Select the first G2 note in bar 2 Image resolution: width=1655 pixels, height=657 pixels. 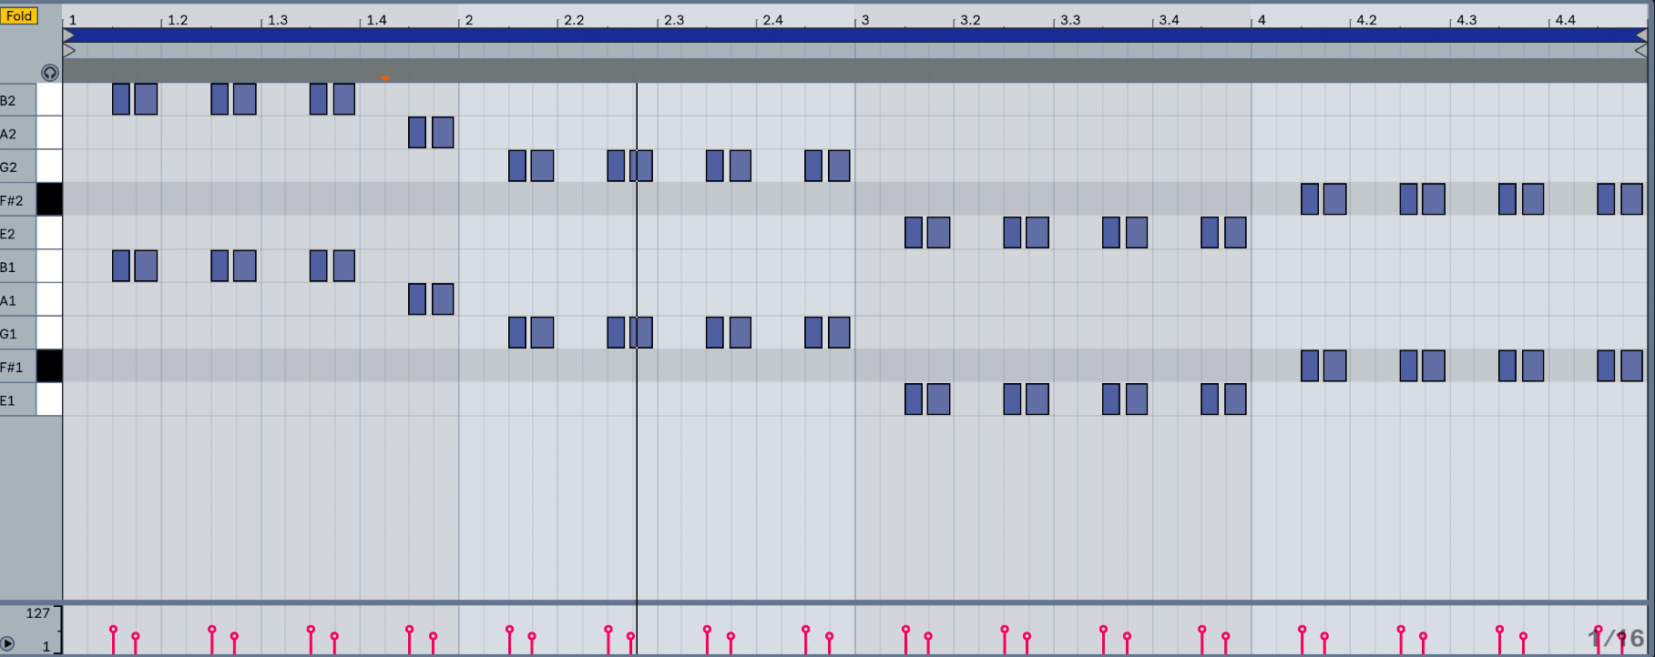[517, 166]
